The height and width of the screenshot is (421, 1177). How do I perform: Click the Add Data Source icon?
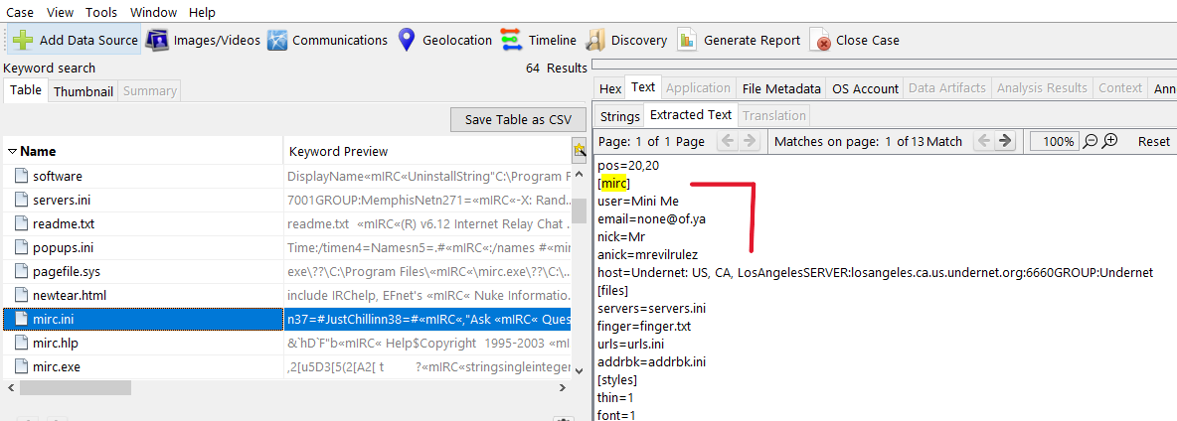[23, 41]
